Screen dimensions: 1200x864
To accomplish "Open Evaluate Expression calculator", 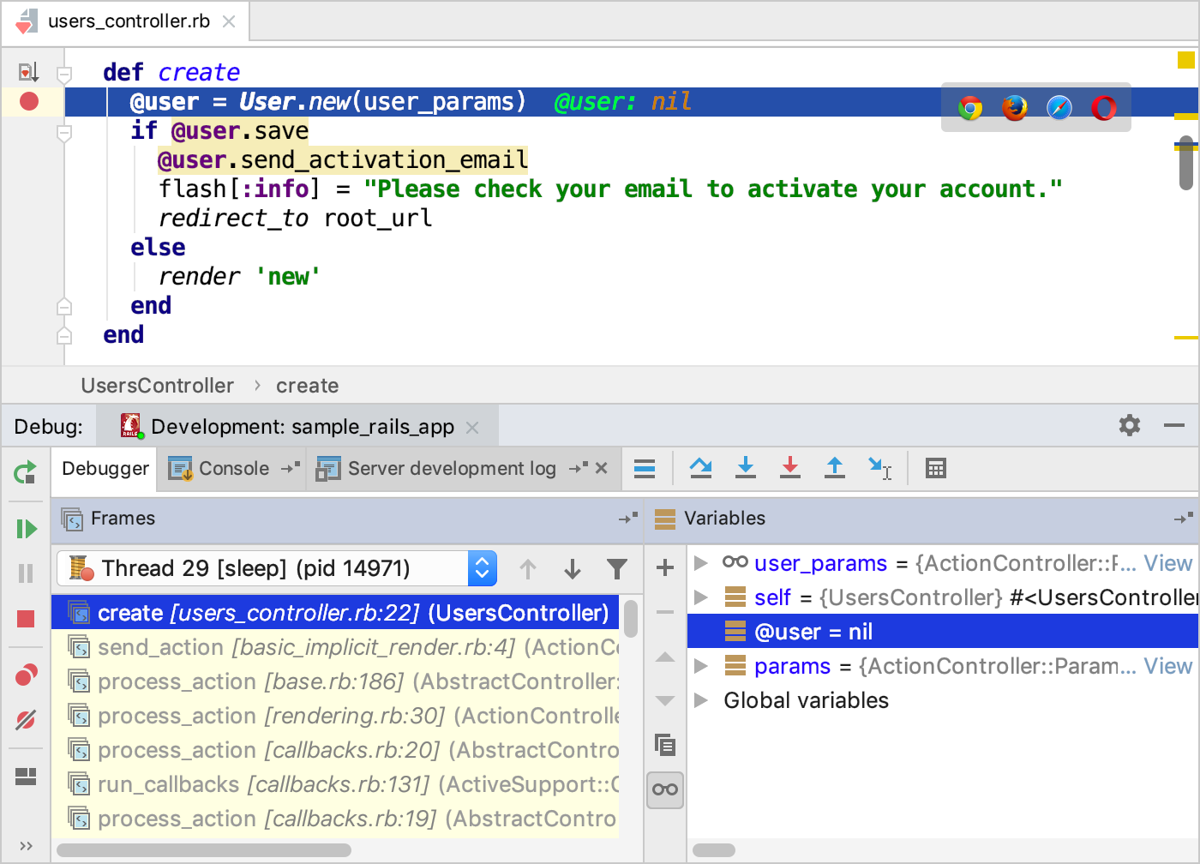I will (936, 468).
